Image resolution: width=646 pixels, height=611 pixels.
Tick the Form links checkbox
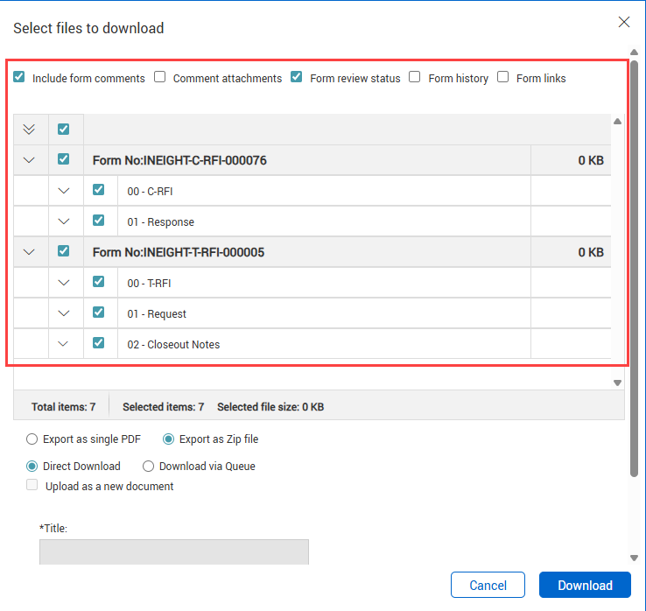pos(503,77)
